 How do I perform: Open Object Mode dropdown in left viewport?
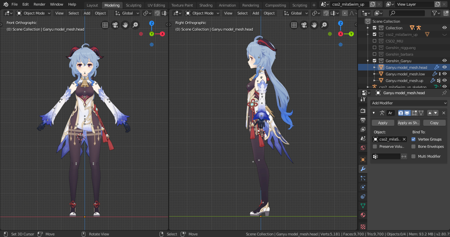[34, 13]
